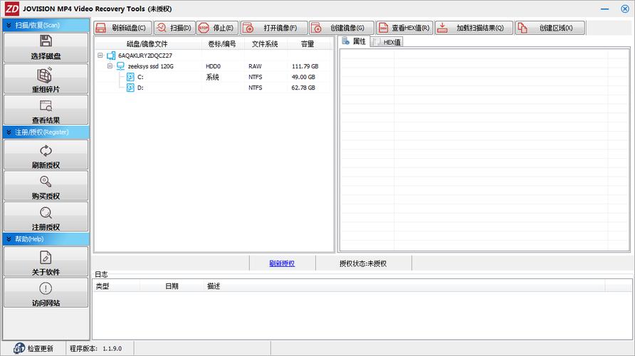Collapse the 6AQAKURY2DQCZ27 tree node

click(100, 55)
